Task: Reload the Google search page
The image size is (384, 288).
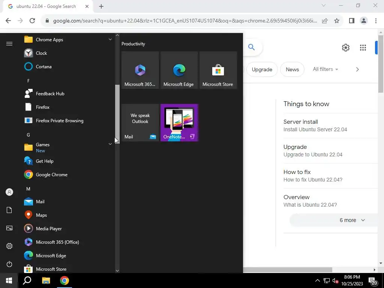Action: (x=32, y=21)
